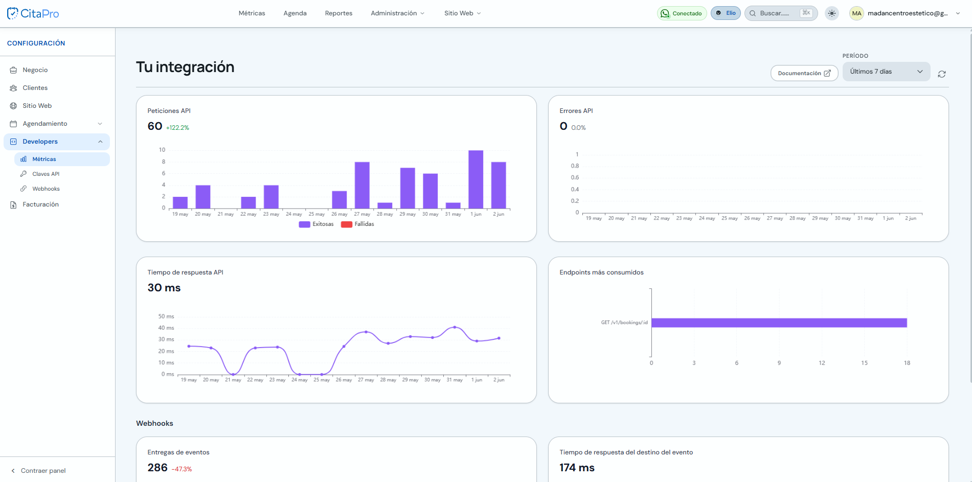The image size is (972, 482).
Task: Click the 174 ms response time value
Action: pyautogui.click(x=577, y=468)
